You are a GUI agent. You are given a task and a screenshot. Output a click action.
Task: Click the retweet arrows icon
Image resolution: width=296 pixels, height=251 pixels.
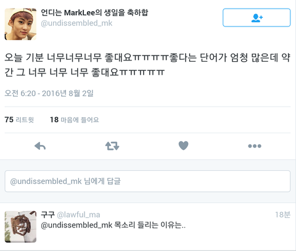tap(112, 146)
